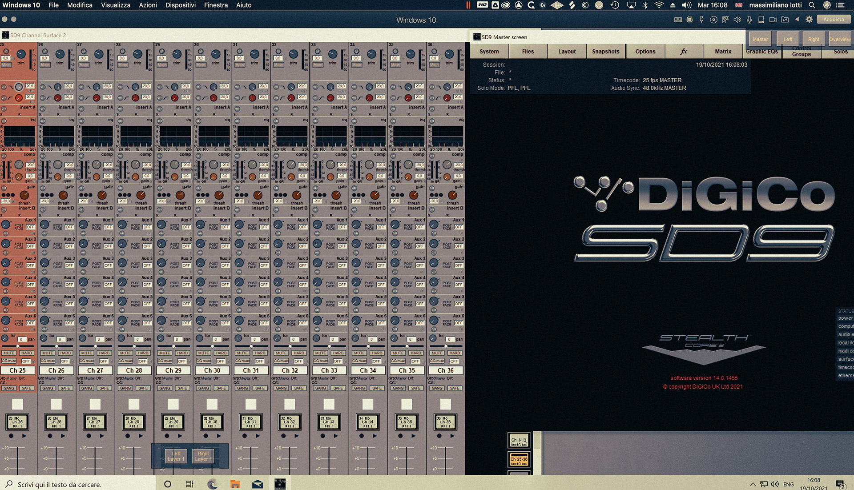Click the Windows search box in taskbar
Image resolution: width=854 pixels, height=490 pixels.
78,484
